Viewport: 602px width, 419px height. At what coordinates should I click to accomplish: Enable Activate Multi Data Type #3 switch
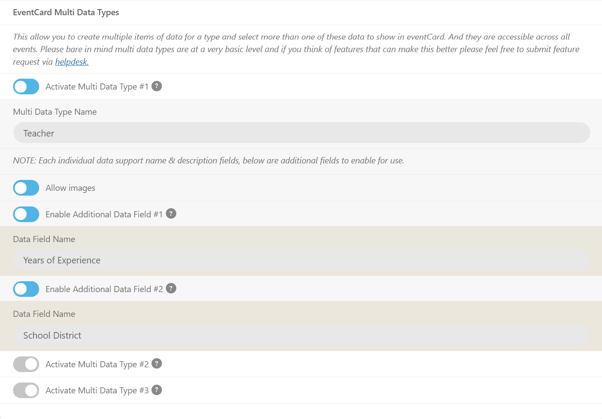tap(26, 390)
